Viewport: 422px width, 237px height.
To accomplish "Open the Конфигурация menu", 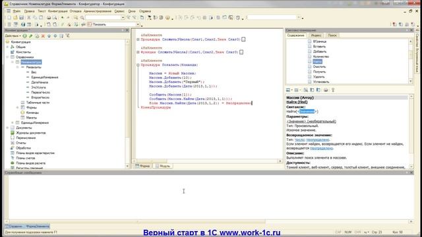I will coord(58,11).
